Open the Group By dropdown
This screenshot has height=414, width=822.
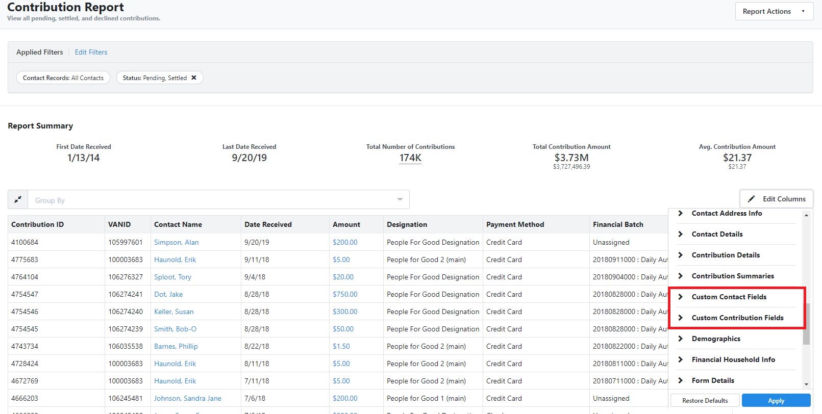pyautogui.click(x=218, y=200)
